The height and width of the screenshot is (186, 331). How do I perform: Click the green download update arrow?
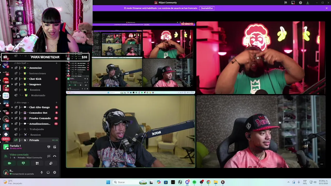[x=308, y=3]
